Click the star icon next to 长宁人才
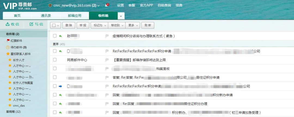This screenshot has width=294, height=117. tap(10, 60)
